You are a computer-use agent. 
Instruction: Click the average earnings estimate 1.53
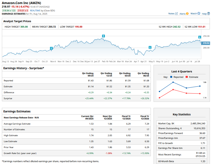pyautogui.click(x=91, y=124)
